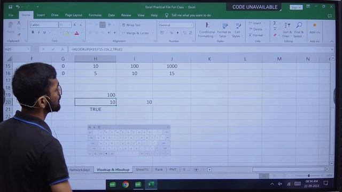342x192 pixels.
Task: Click the Clear eraser icon
Action: [x=275, y=35]
